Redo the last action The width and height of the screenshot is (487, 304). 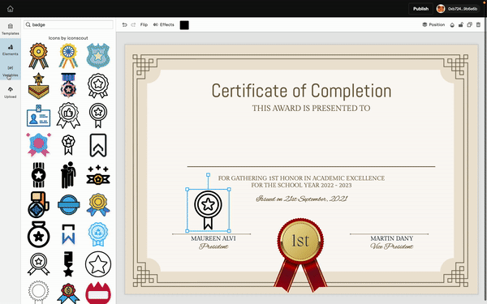click(133, 25)
